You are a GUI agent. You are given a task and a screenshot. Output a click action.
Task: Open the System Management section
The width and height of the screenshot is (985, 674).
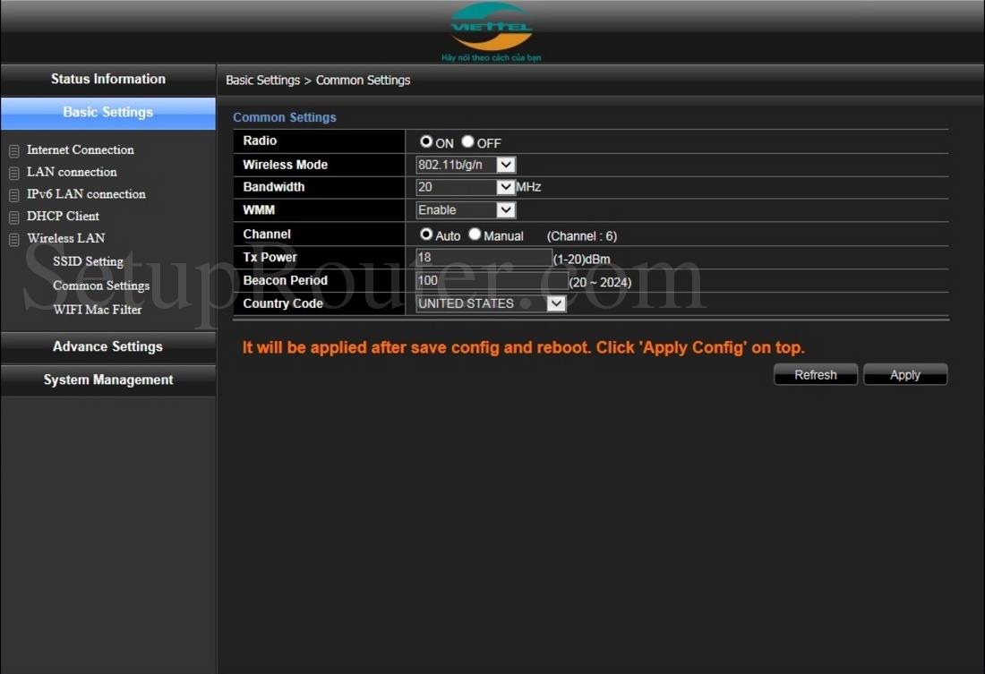107,380
